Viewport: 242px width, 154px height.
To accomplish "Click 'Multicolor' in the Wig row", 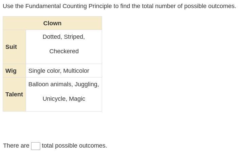I will tap(76, 71).
